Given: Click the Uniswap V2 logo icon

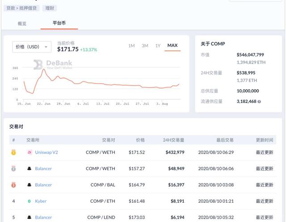Looking at the screenshot, I should tap(29, 152).
